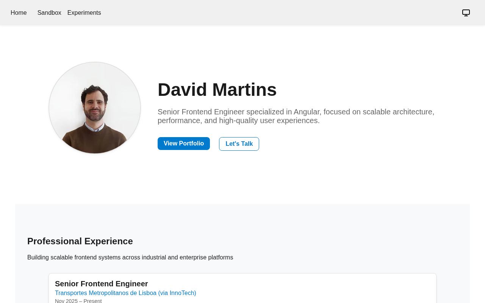This screenshot has height=303, width=485.
Task: Click 'InnoTech' in the company link
Action: pyautogui.click(x=182, y=293)
